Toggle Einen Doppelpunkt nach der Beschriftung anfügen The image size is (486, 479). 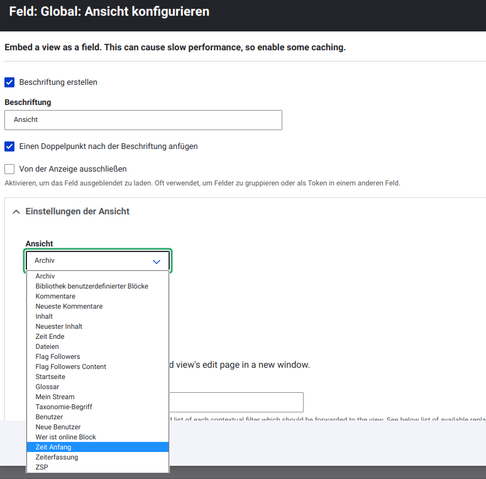point(9,146)
